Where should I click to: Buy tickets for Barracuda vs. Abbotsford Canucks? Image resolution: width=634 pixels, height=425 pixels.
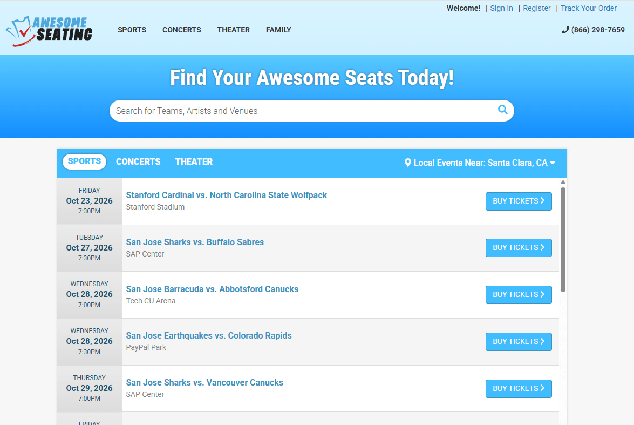click(x=519, y=295)
